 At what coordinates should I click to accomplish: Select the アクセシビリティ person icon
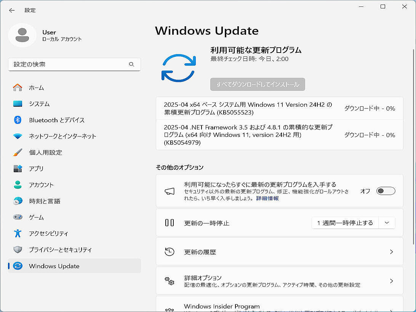pyautogui.click(x=18, y=234)
